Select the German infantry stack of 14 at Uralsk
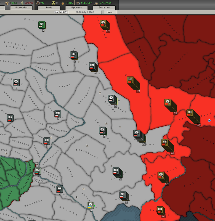215x221 pixels. pos(117,172)
